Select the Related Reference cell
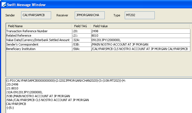The height and width of the screenshot is (113, 192). point(39,36)
